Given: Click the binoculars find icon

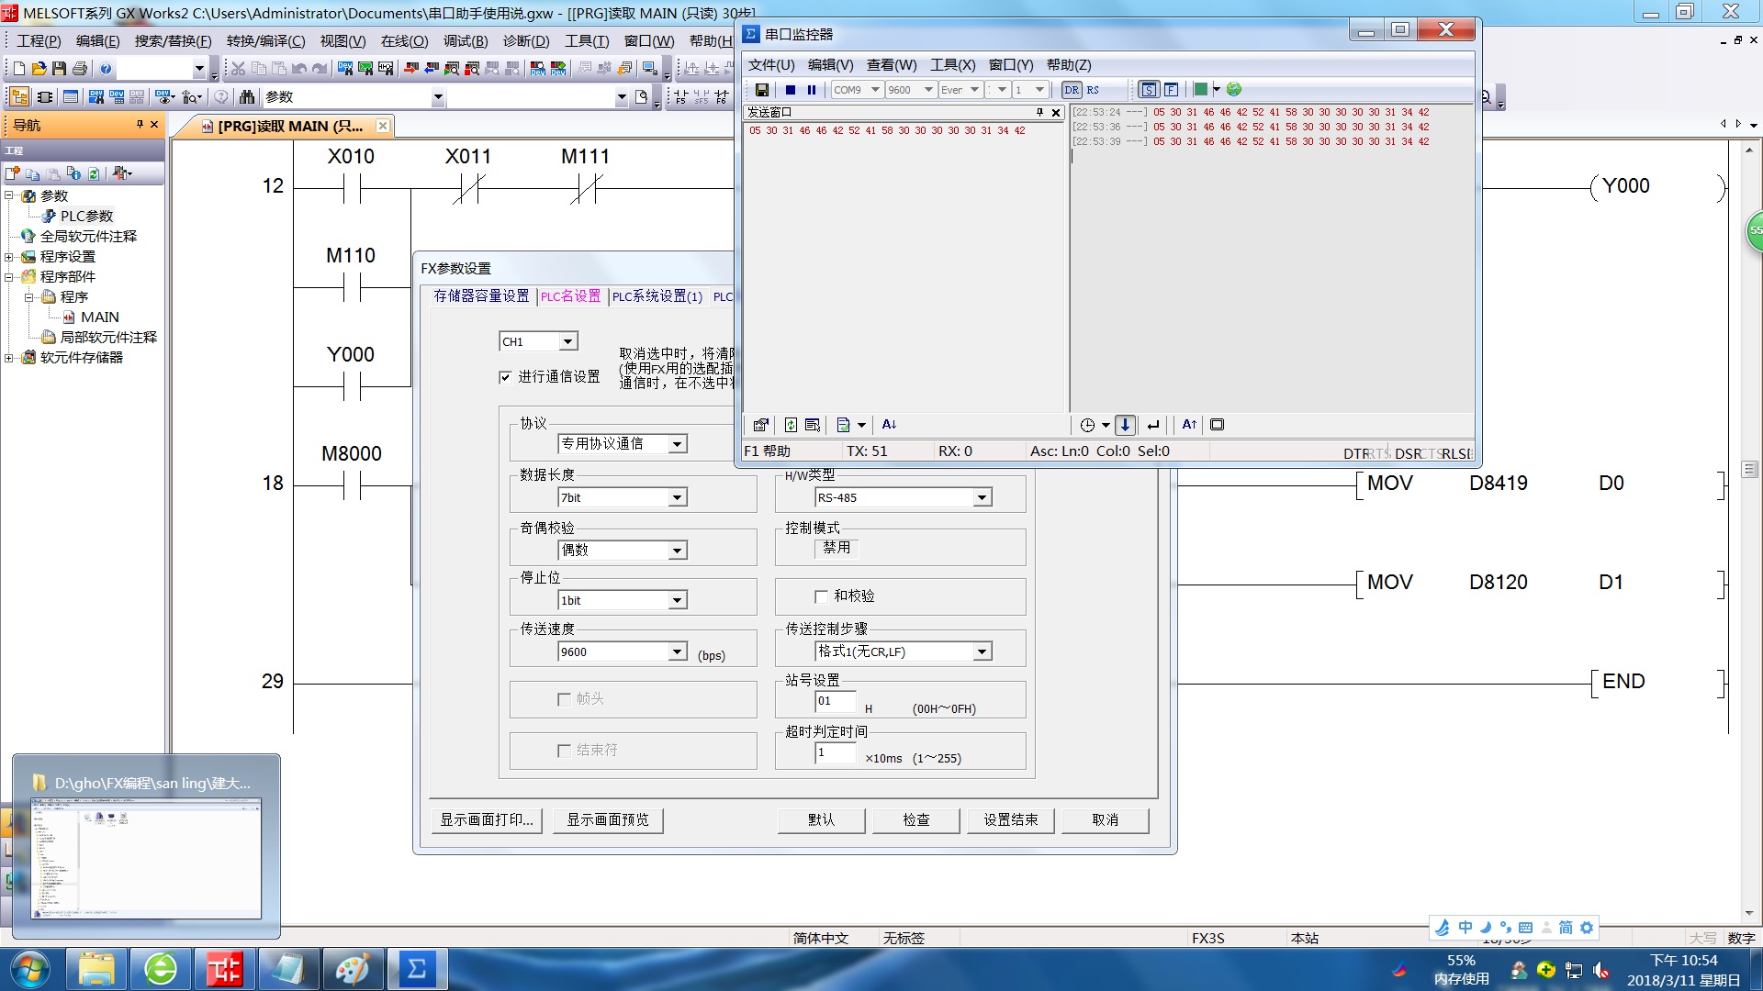Looking at the screenshot, I should 246,97.
